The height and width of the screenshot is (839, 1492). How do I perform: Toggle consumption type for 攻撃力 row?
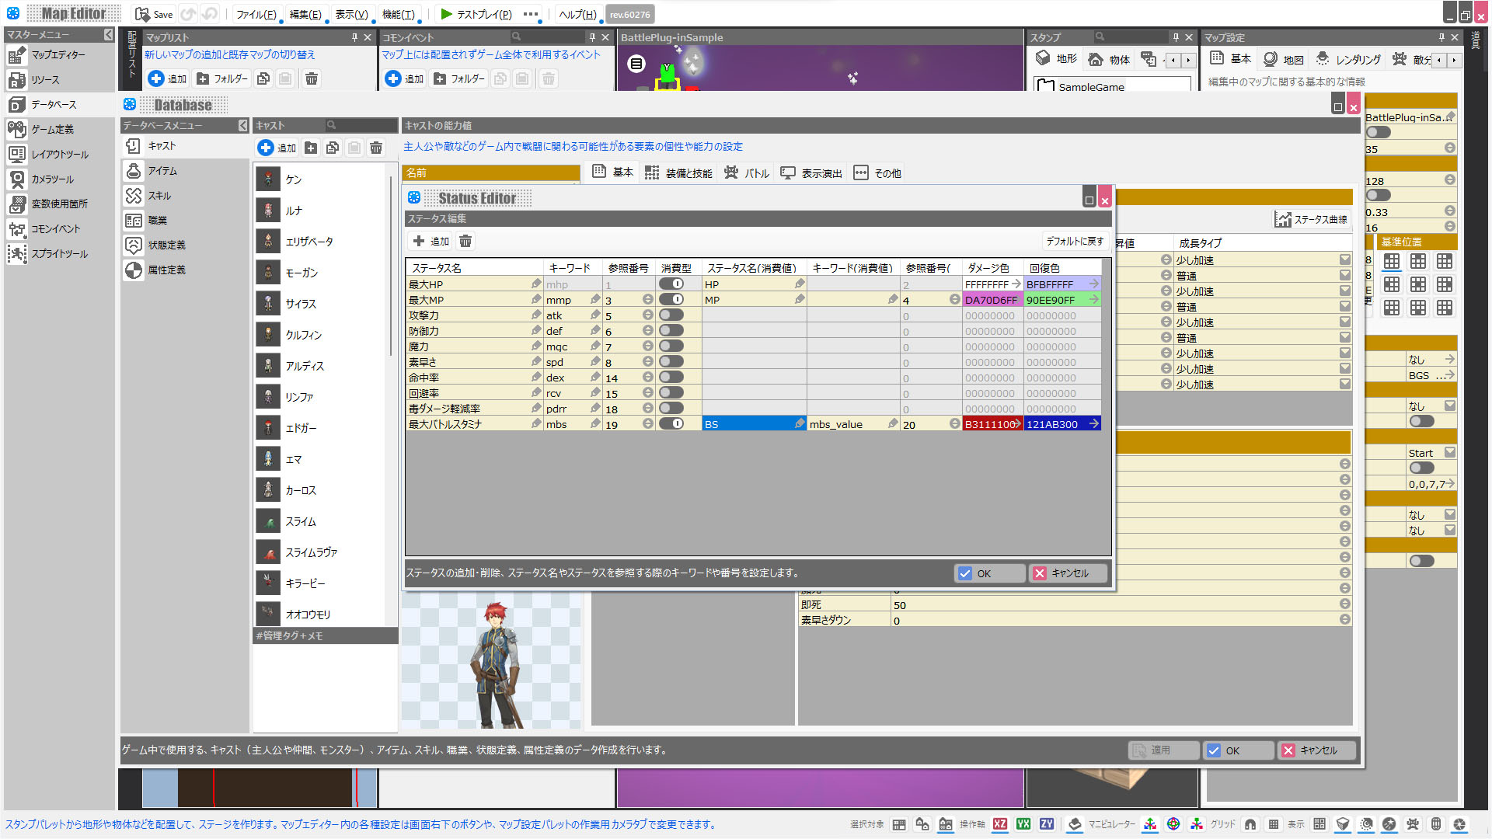671,315
